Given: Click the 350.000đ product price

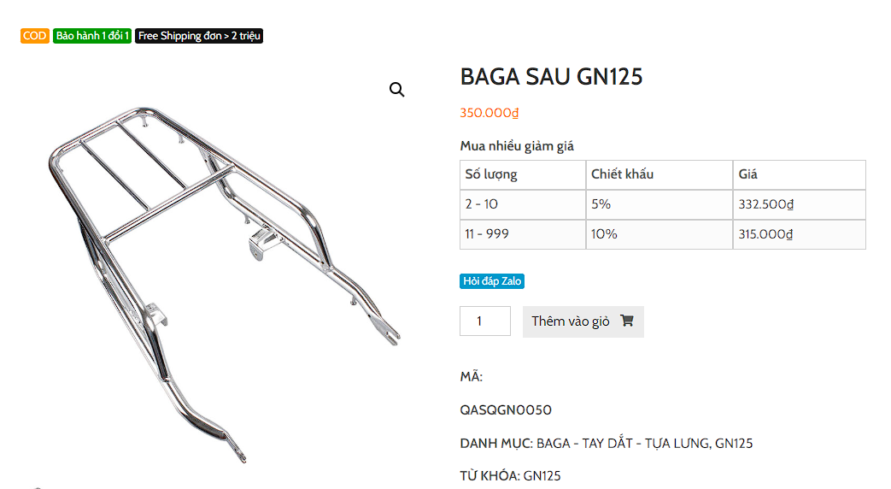Looking at the screenshot, I should (489, 113).
